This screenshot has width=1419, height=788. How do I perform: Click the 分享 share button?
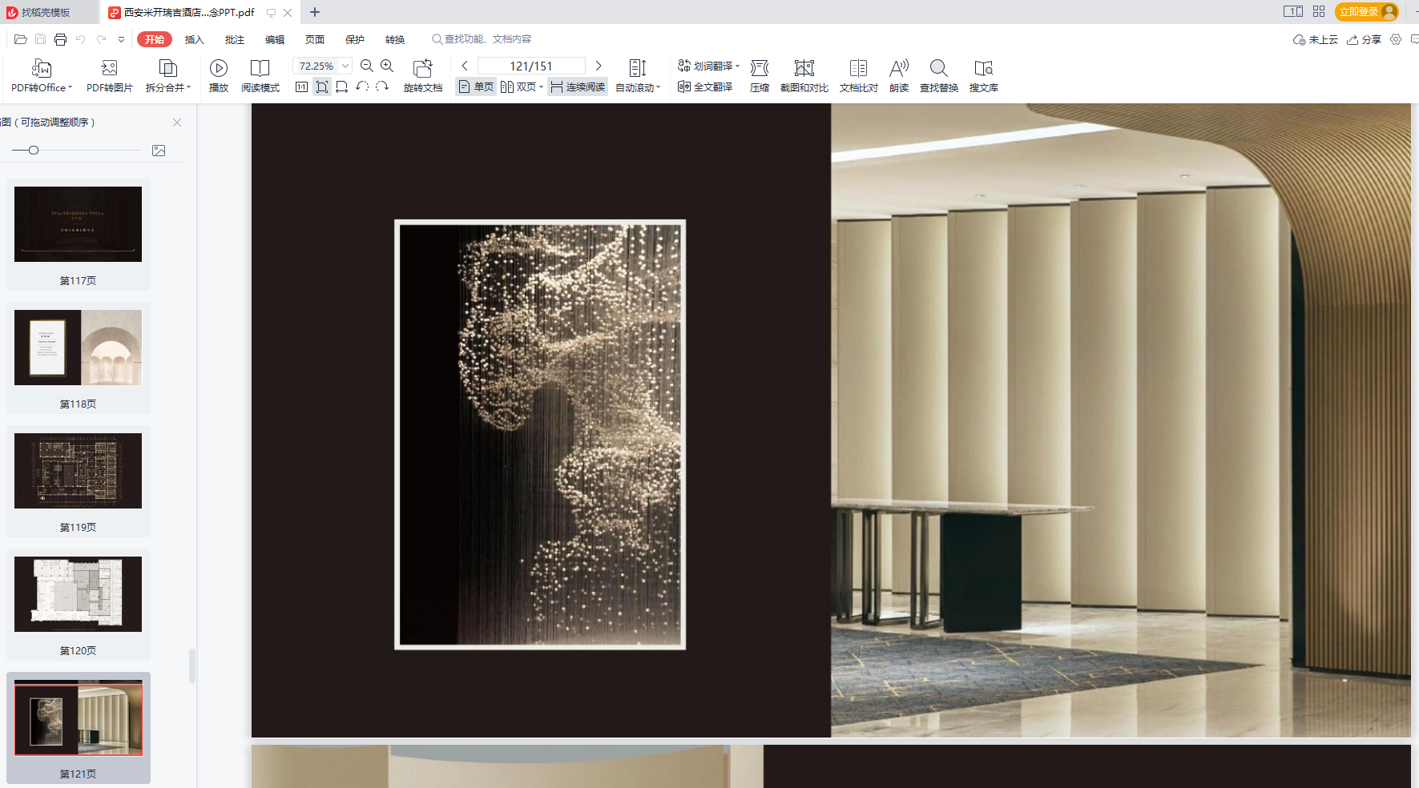(1364, 39)
